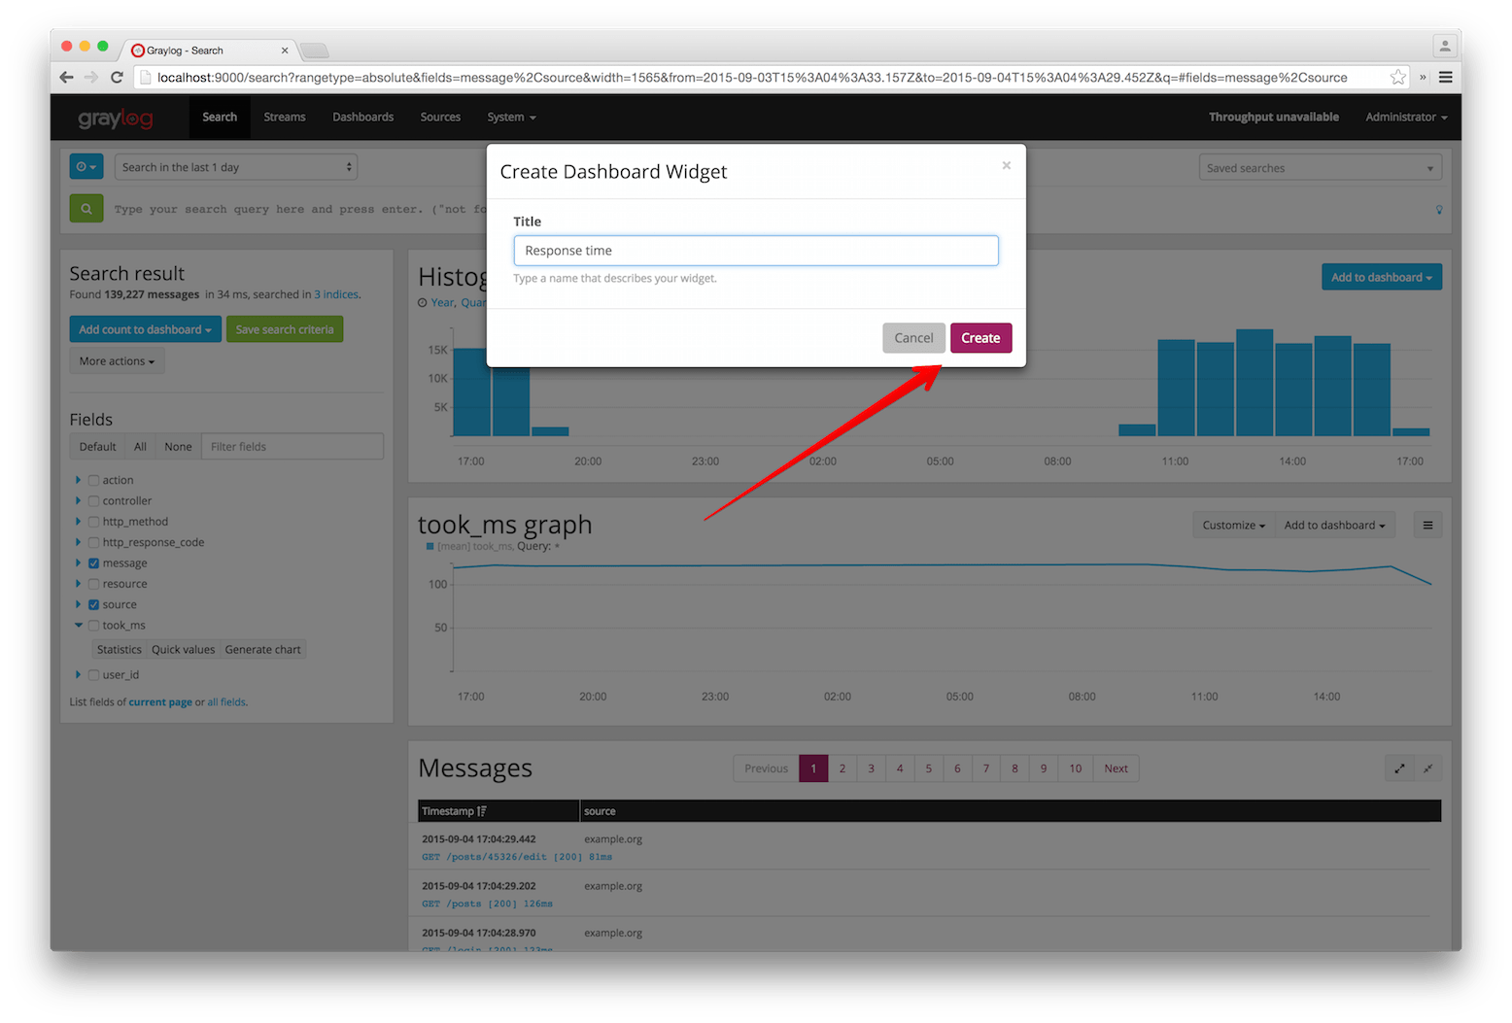The image size is (1512, 1023).
Task: Select the Year histogram resolution link
Action: (x=442, y=303)
